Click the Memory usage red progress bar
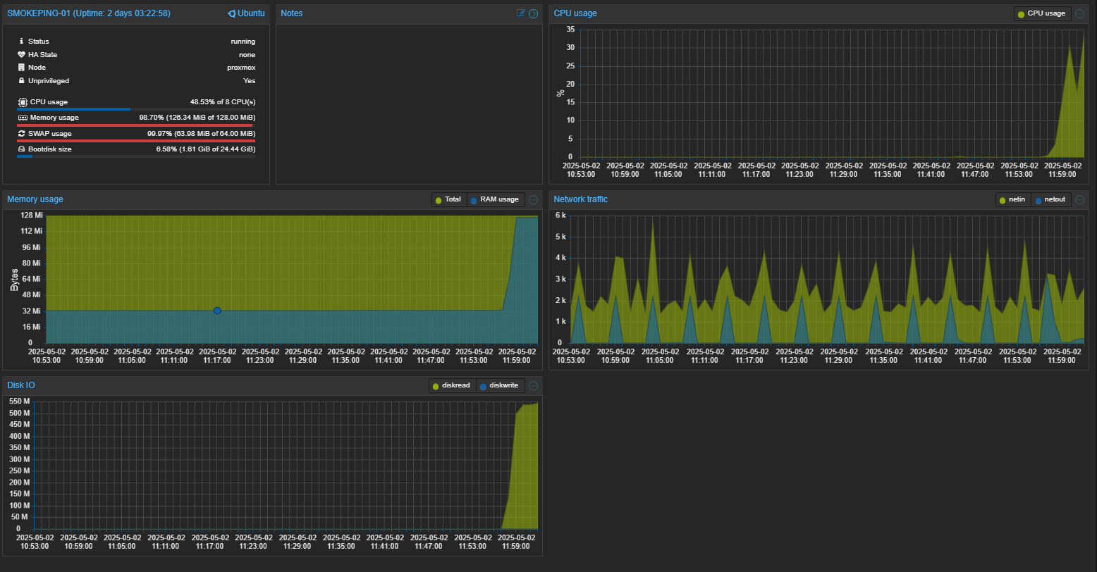This screenshot has height=572, width=1097. [135, 125]
